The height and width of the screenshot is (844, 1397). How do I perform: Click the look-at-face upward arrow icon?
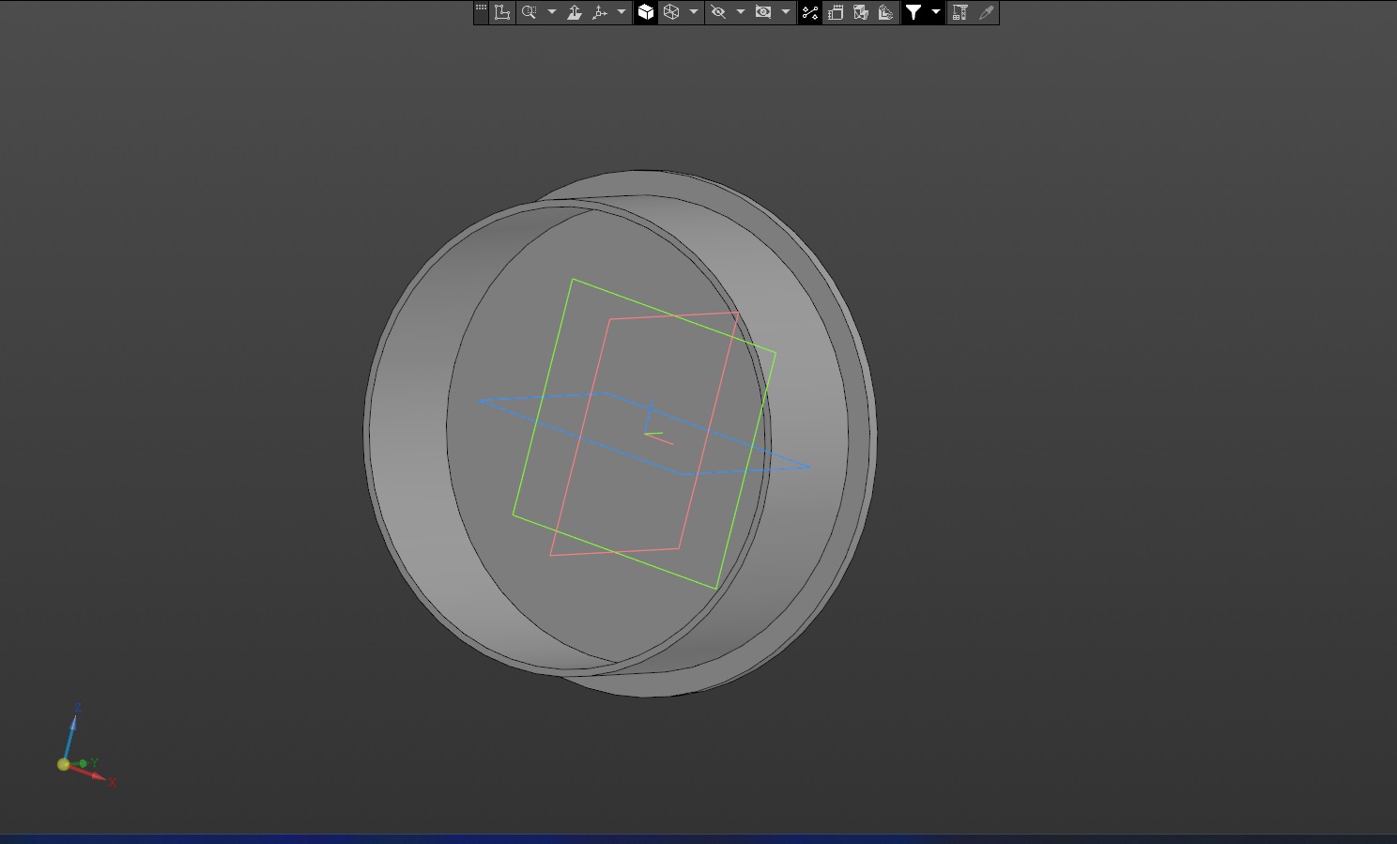(x=575, y=12)
